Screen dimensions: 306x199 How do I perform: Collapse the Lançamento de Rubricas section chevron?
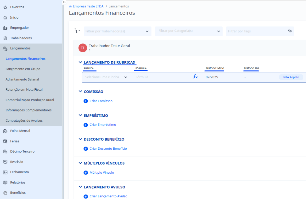pyautogui.click(x=80, y=62)
